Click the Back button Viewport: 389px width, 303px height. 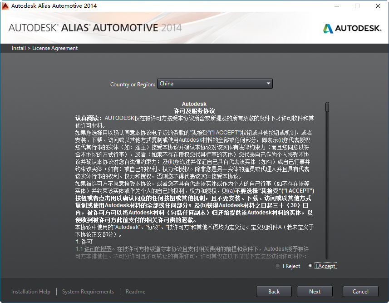(x=274, y=292)
